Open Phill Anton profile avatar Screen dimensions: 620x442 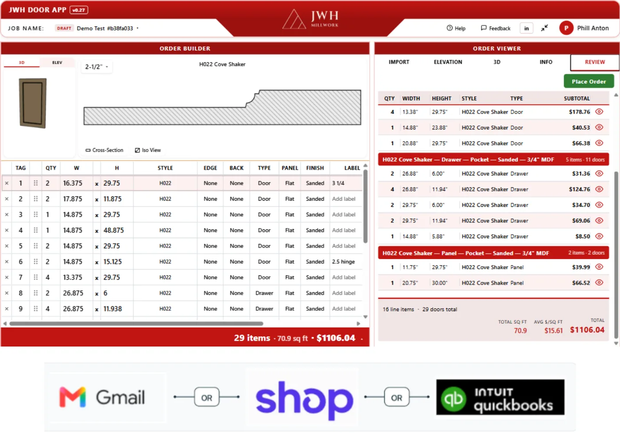click(x=566, y=28)
